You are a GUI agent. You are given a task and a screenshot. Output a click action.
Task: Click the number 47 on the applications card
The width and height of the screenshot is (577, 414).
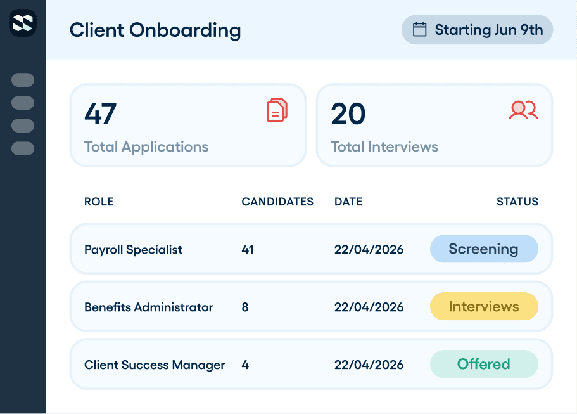tap(101, 114)
